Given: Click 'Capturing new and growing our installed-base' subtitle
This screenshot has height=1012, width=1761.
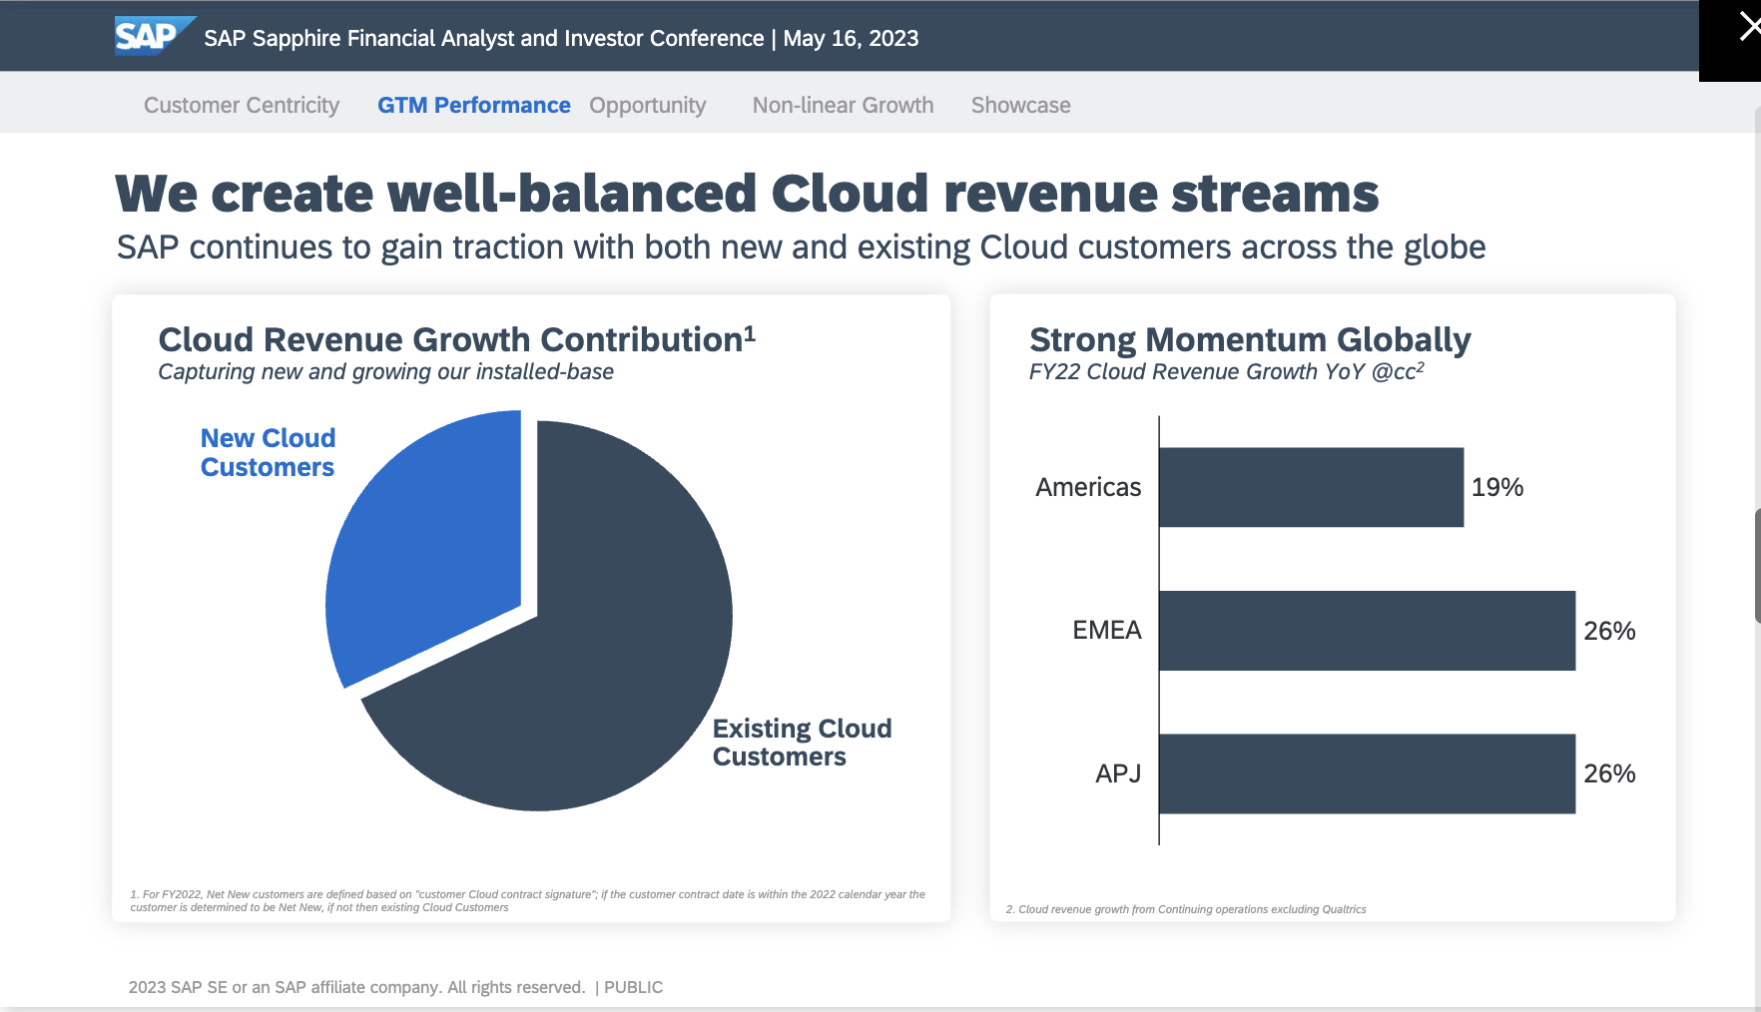Looking at the screenshot, I should [385, 372].
